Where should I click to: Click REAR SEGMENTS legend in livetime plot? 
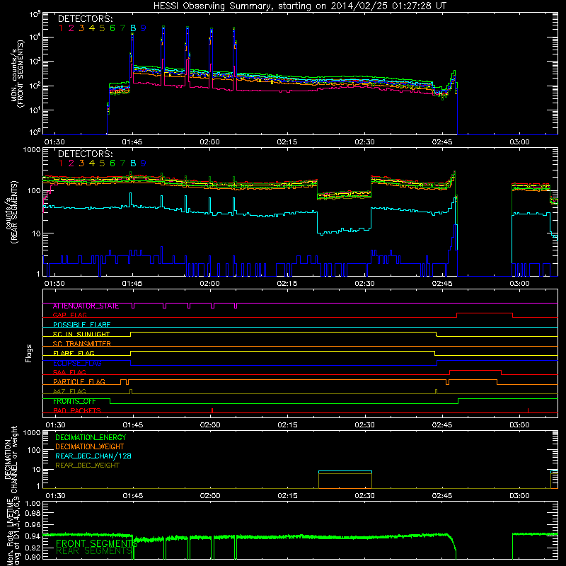(94, 551)
